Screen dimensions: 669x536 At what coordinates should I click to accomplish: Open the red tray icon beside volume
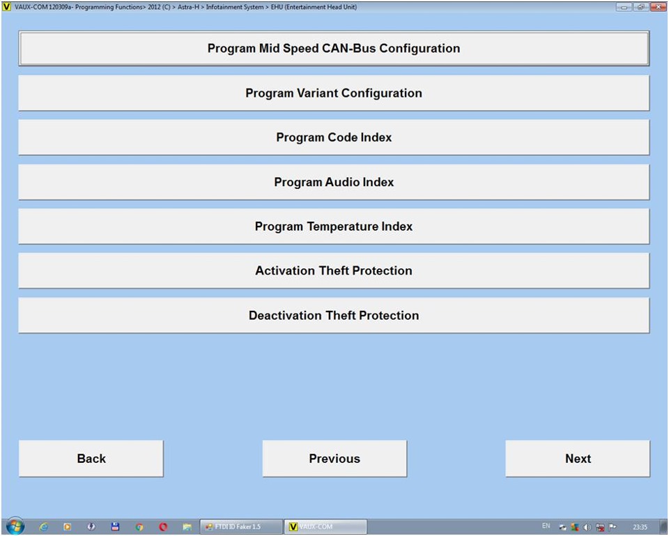tap(600, 528)
